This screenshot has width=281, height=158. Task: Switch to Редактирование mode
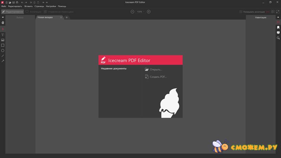(x=12, y=12)
